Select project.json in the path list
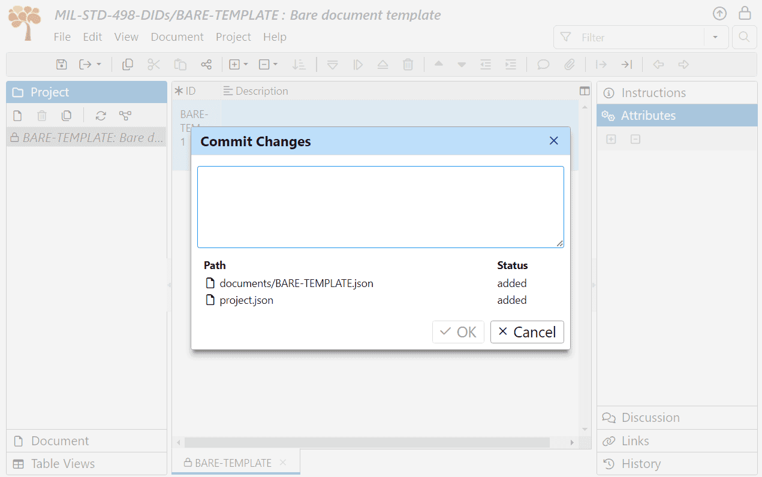 coord(246,300)
